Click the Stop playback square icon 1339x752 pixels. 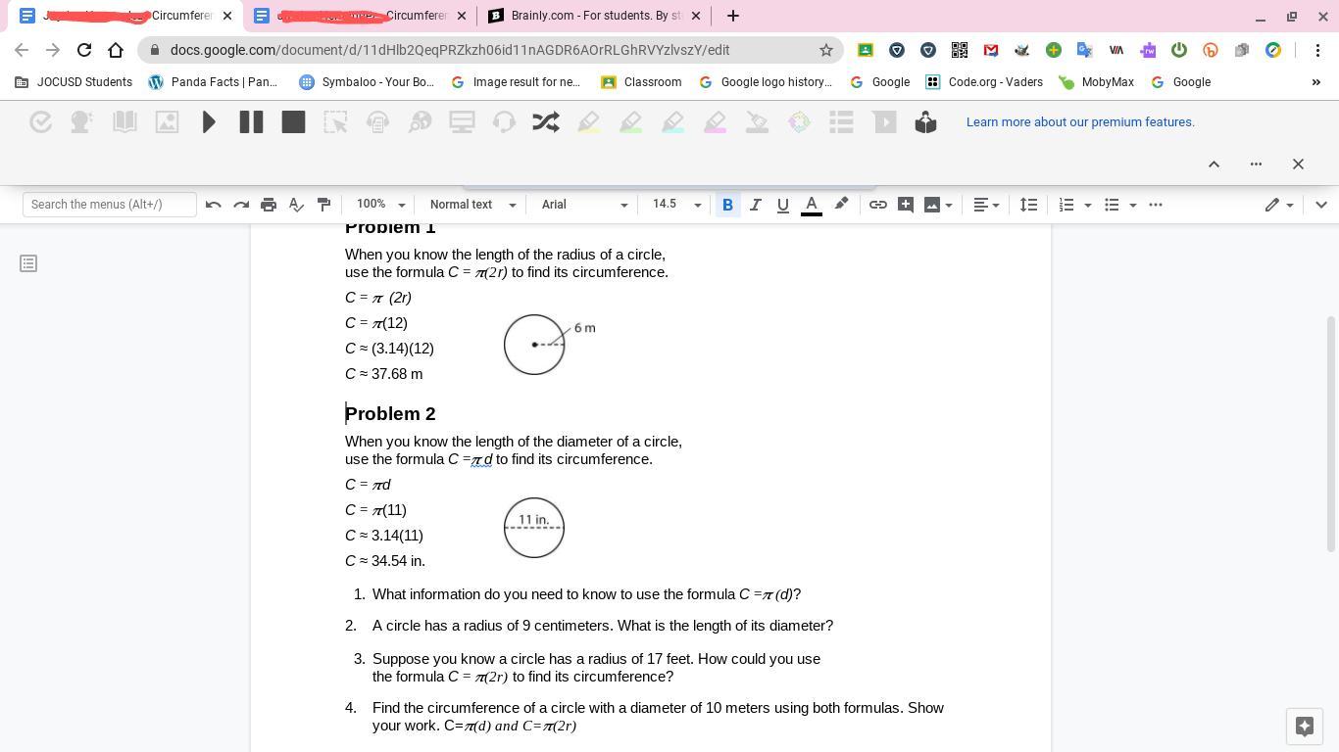[x=293, y=122]
